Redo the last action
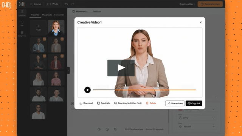This screenshot has height=136, width=242. pos(73,4)
